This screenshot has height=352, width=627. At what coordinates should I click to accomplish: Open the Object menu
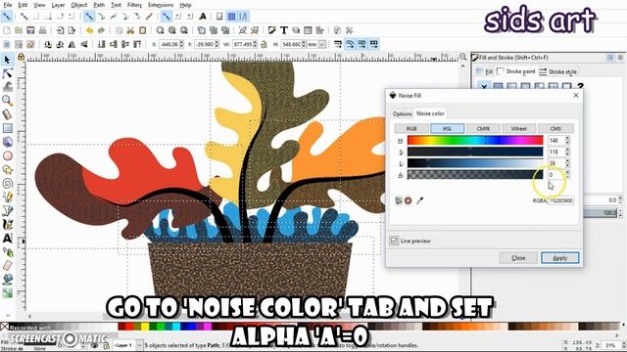tap(78, 5)
